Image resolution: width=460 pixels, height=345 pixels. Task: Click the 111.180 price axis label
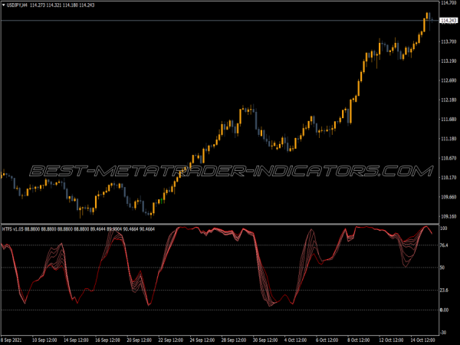pos(449,139)
